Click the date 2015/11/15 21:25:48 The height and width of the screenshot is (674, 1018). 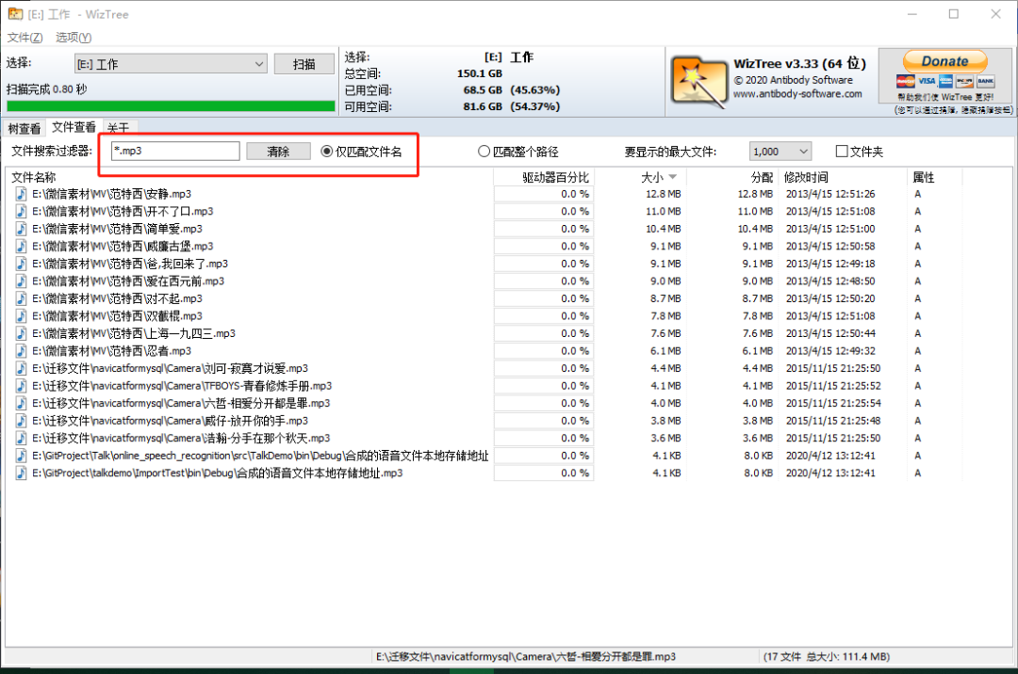[833, 422]
